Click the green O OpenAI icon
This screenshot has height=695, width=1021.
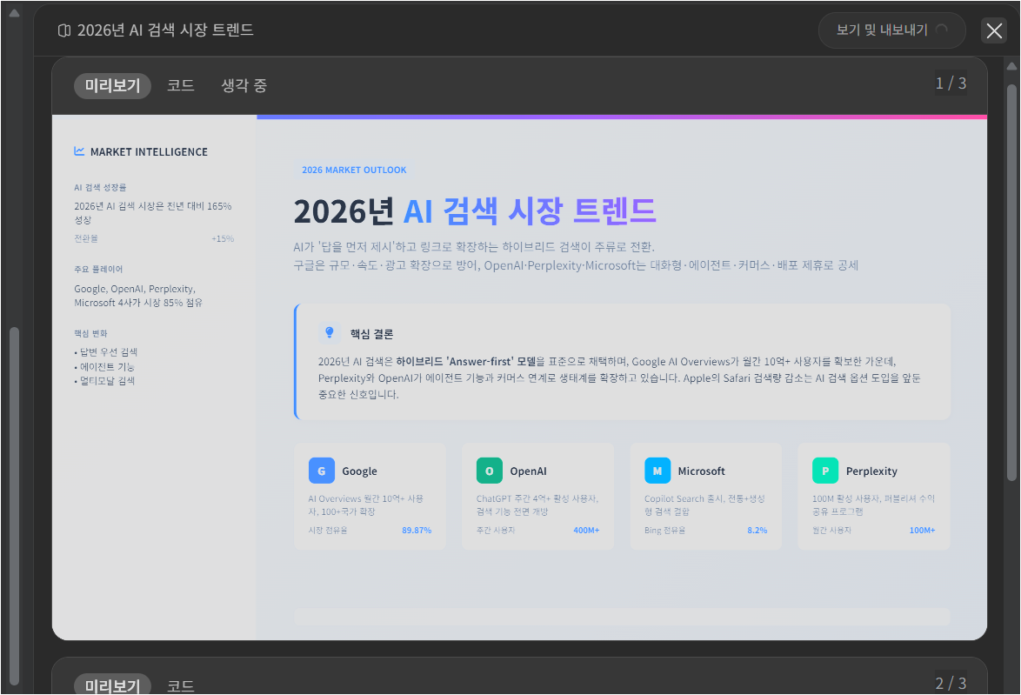pos(490,471)
